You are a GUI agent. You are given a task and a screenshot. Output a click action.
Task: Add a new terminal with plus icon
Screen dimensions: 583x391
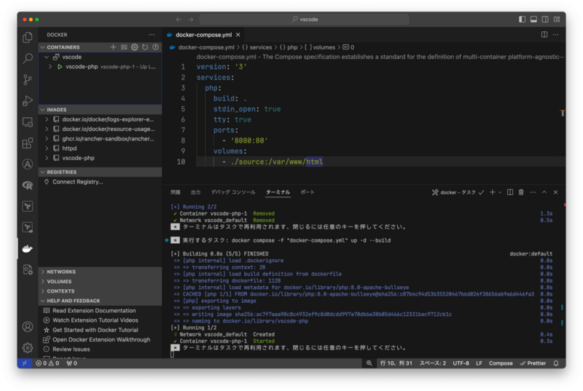tap(493, 192)
